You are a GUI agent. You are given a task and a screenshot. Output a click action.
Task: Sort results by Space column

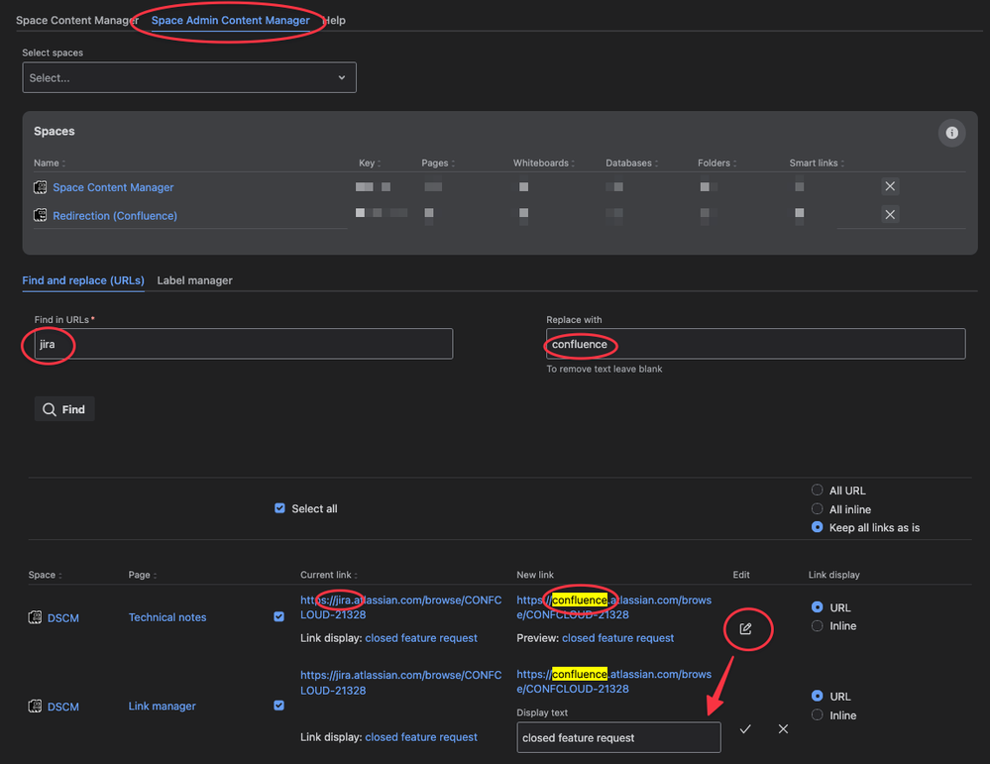[45, 575]
